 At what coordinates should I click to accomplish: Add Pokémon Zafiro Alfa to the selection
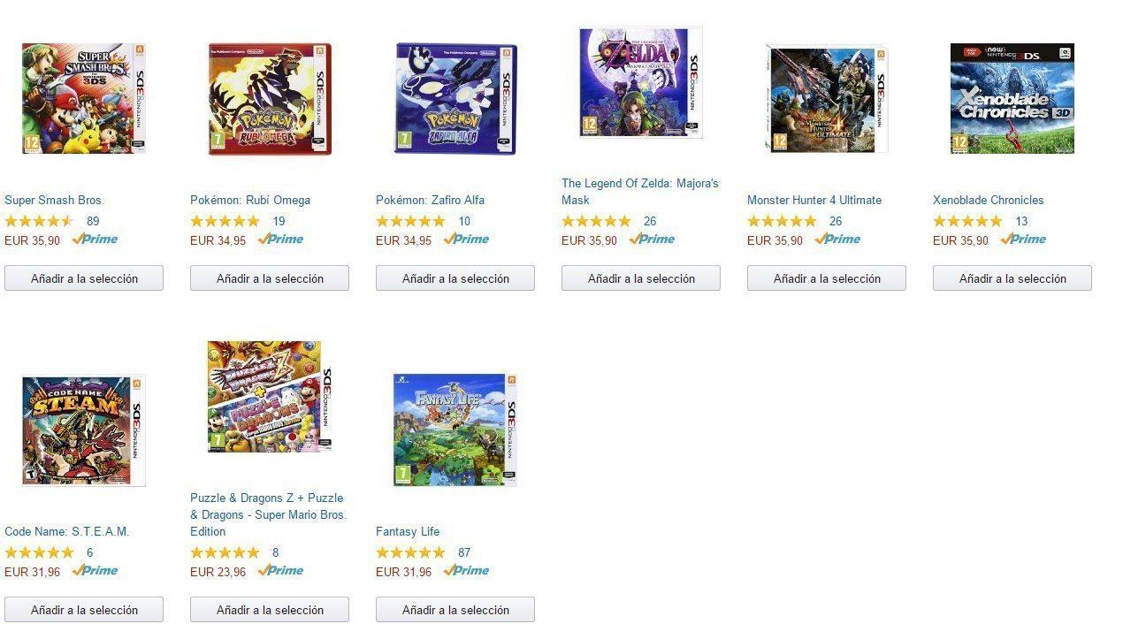[455, 278]
